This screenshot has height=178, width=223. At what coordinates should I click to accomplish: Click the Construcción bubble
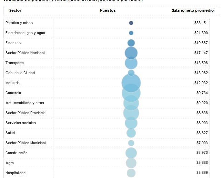(131, 153)
